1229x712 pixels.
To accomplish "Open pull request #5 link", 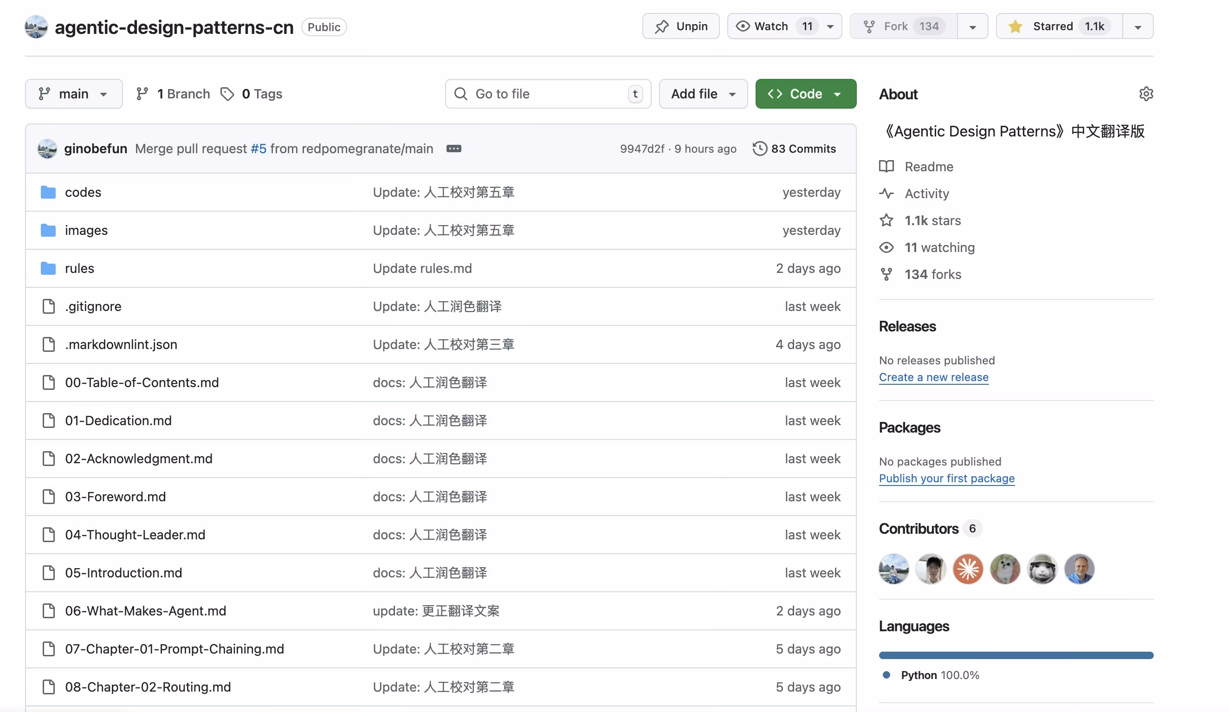I will [x=259, y=149].
